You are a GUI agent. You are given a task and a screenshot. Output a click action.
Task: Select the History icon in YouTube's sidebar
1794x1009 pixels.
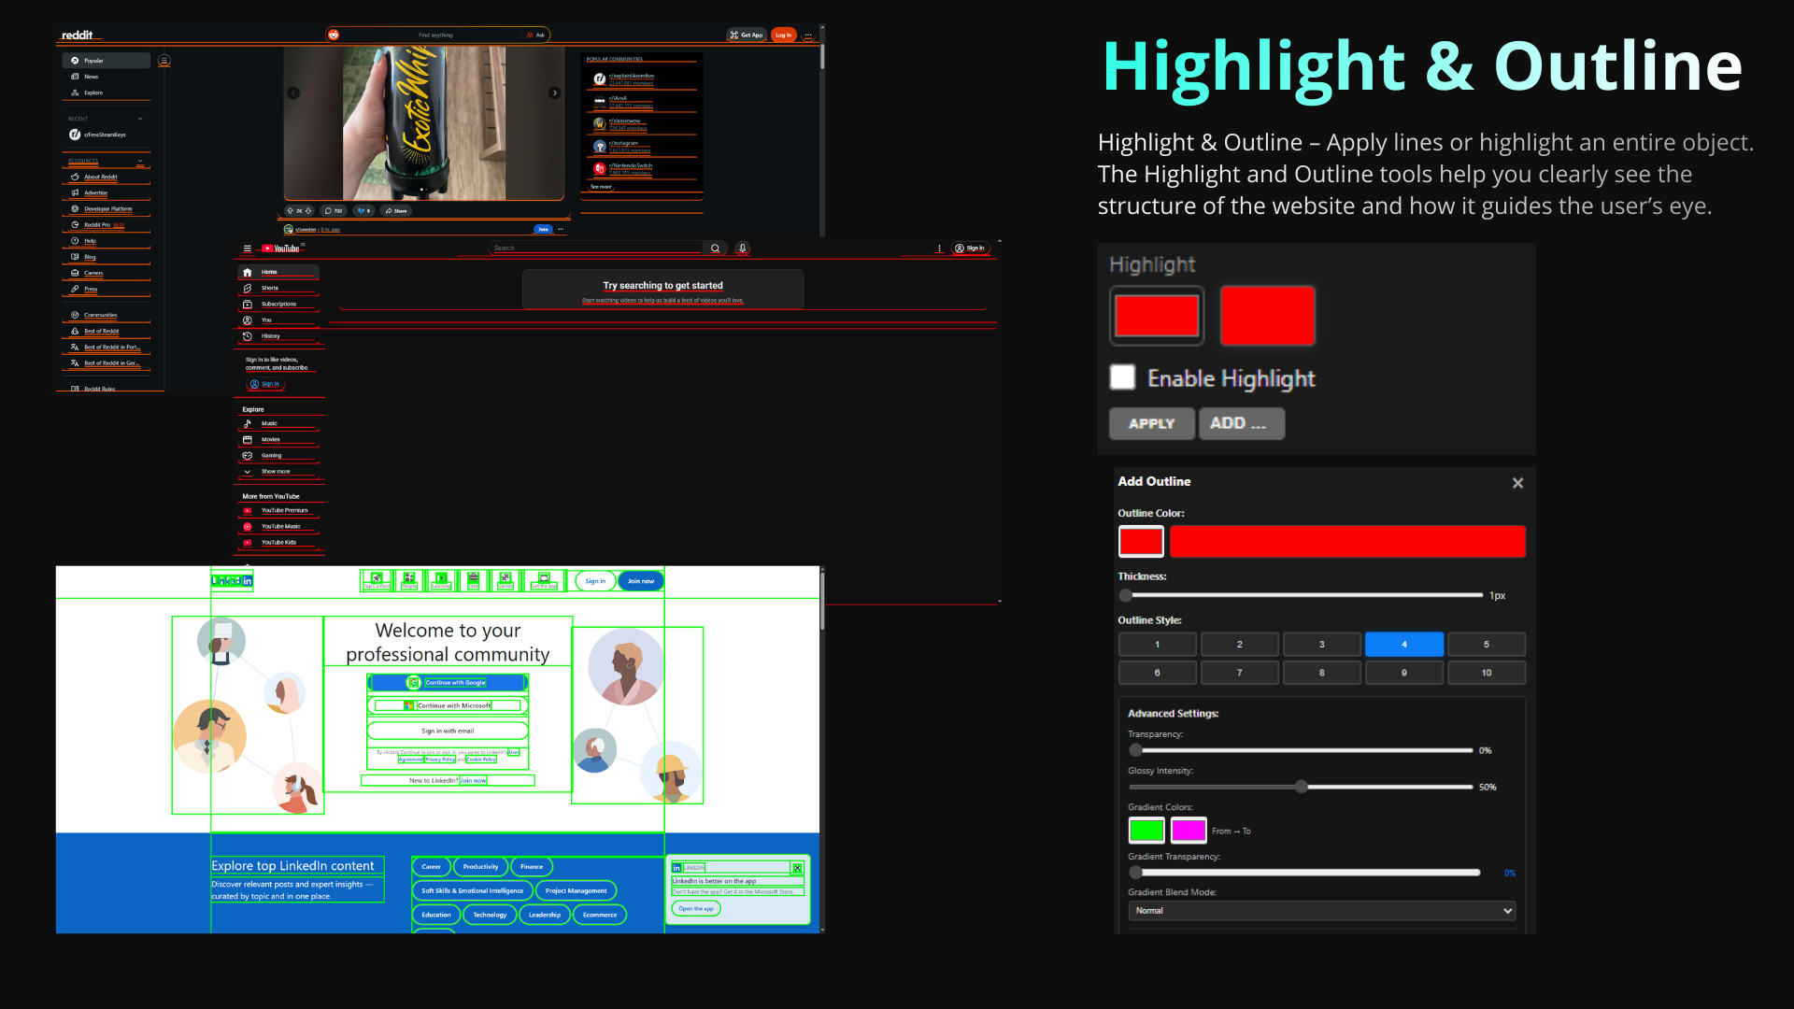pos(247,336)
